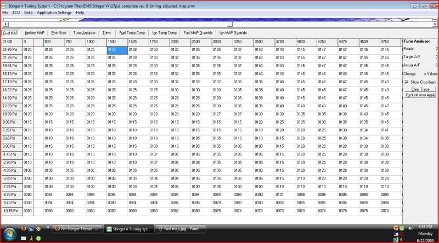439x243 pixels.
Task: Select the 4000 column cell in 21.76 Psi row
Action: point(306,58)
